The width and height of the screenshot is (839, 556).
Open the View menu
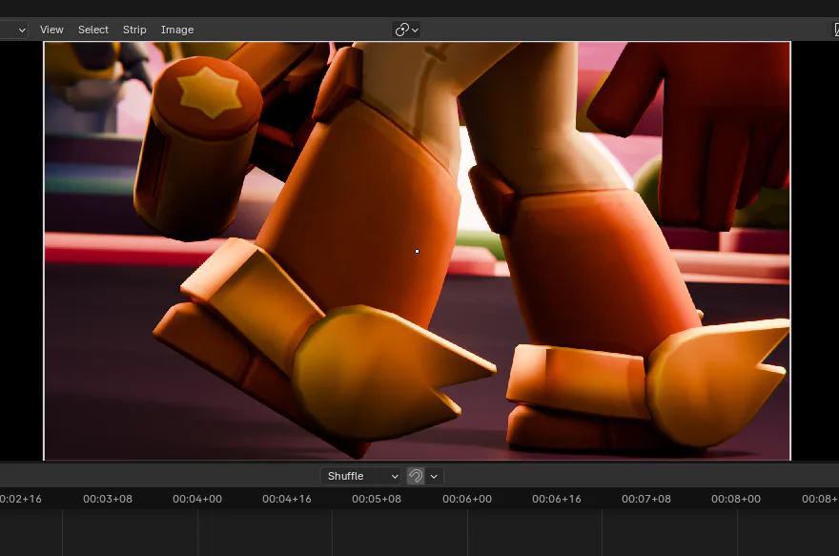coord(51,30)
